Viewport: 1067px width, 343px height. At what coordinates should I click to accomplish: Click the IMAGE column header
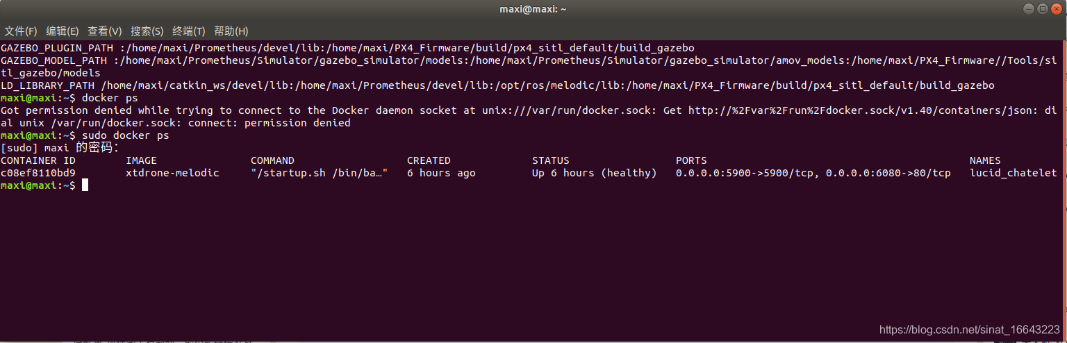(141, 160)
